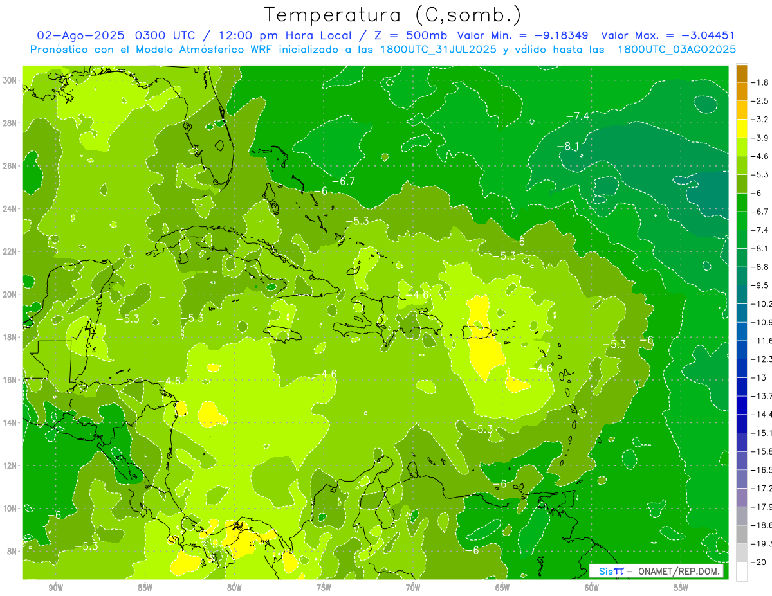Click the brown swatch above -1.8 in the colorbar
This screenshot has width=772, height=596.
tap(742, 73)
